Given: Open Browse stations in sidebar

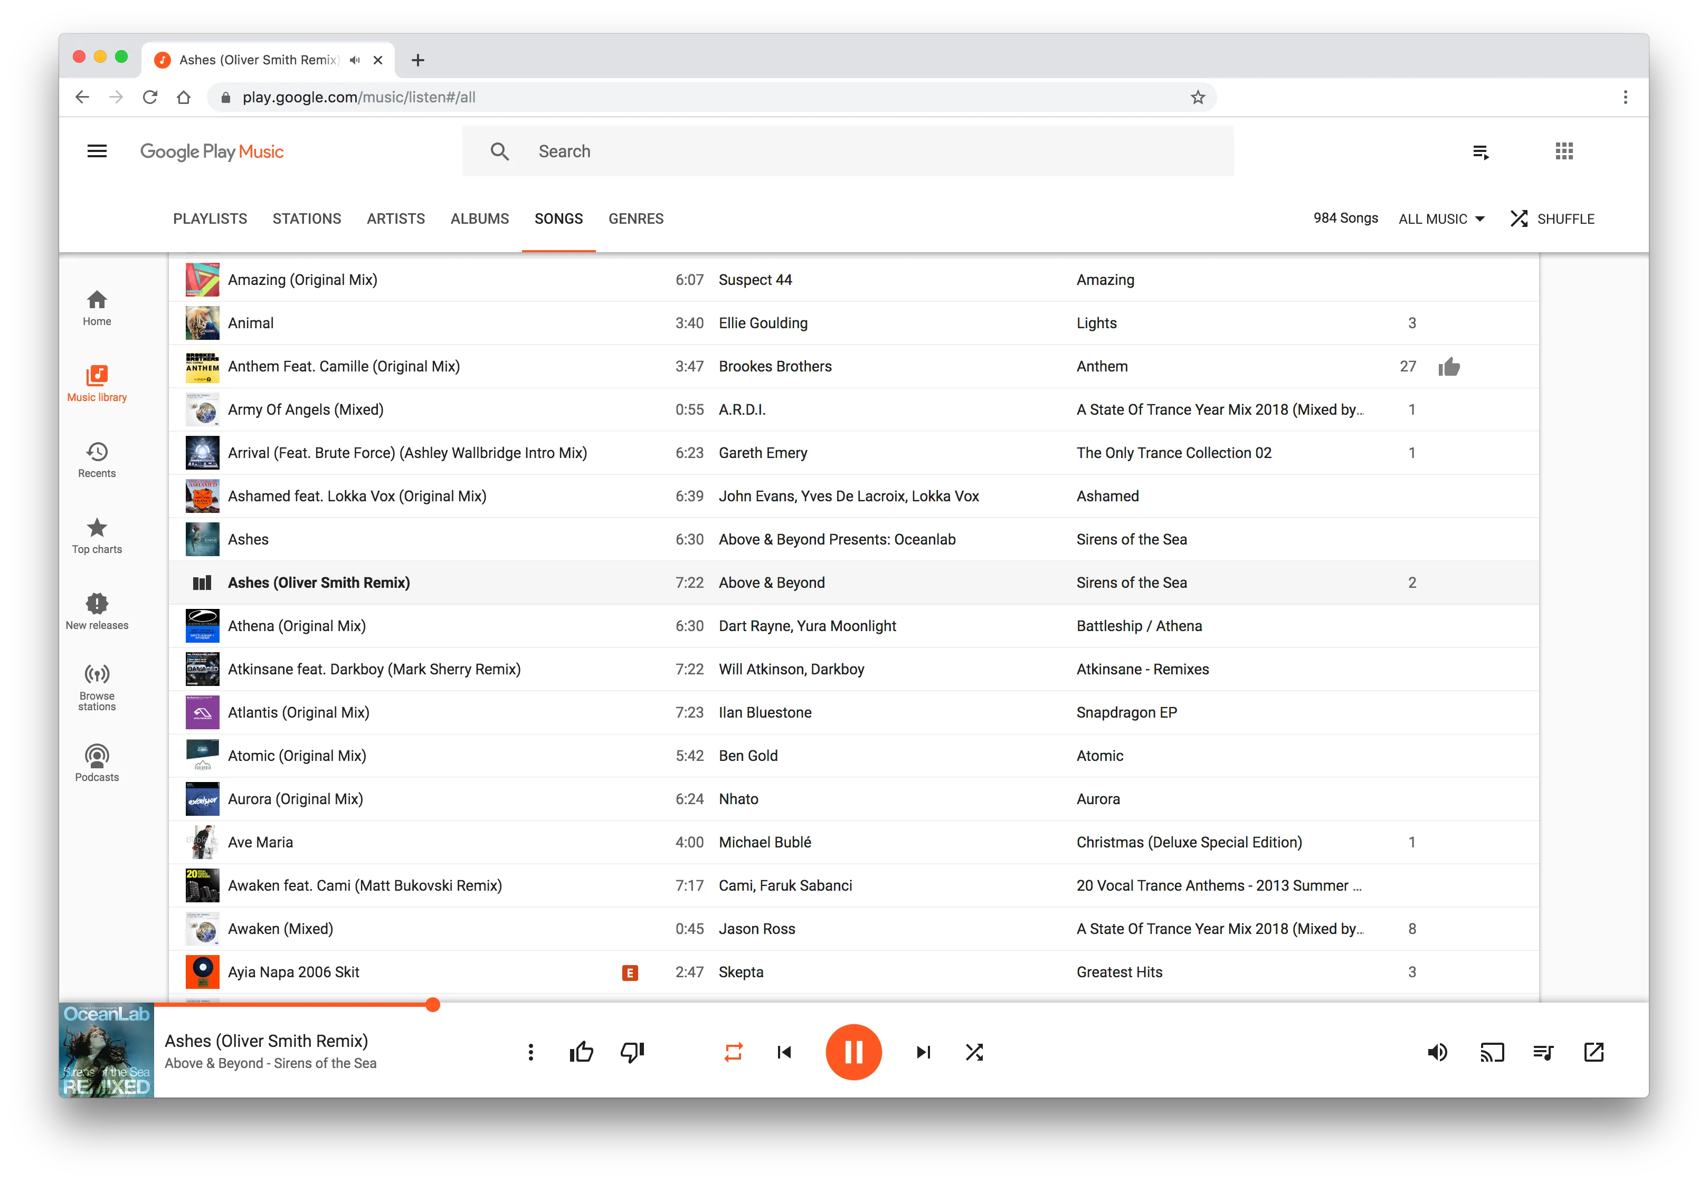Looking at the screenshot, I should tap(97, 688).
